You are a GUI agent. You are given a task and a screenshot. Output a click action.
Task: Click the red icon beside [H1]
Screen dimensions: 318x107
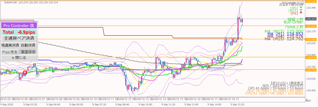click(301, 13)
